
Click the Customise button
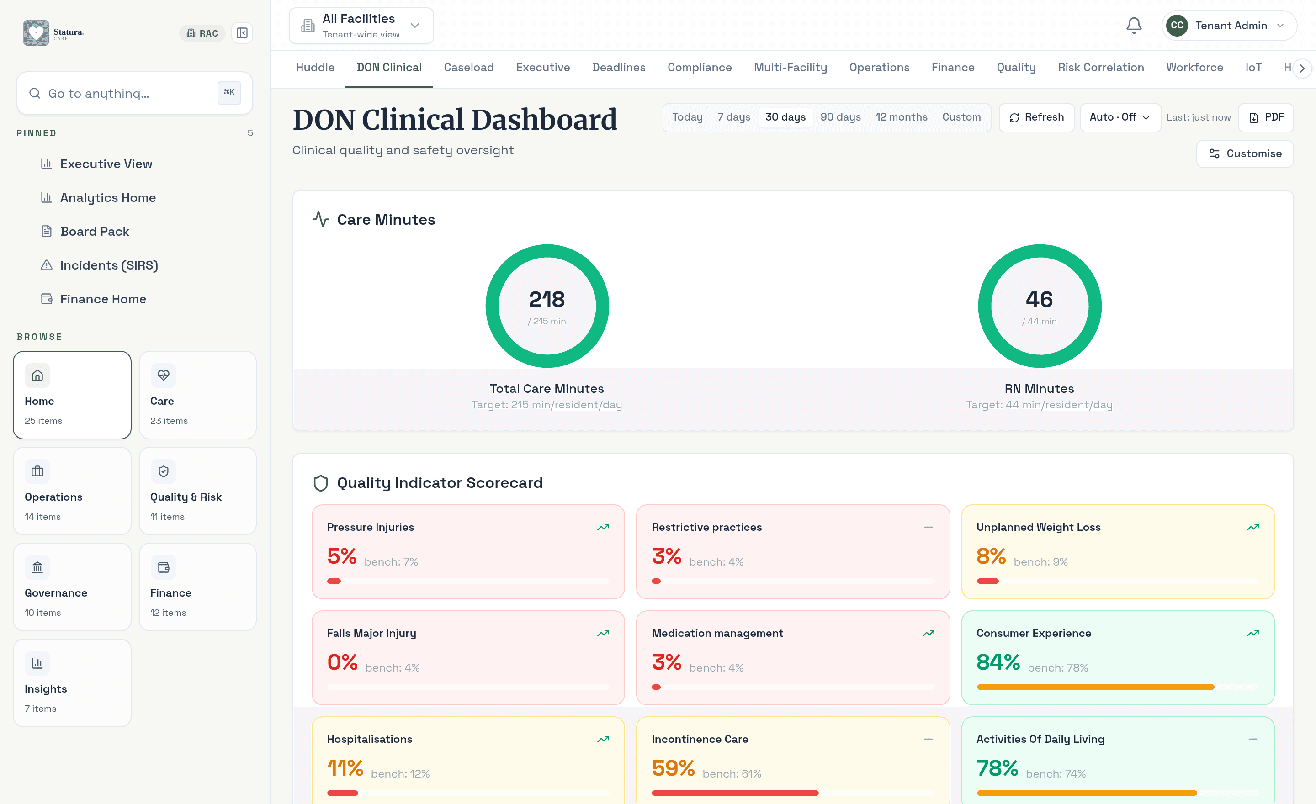pos(1244,154)
